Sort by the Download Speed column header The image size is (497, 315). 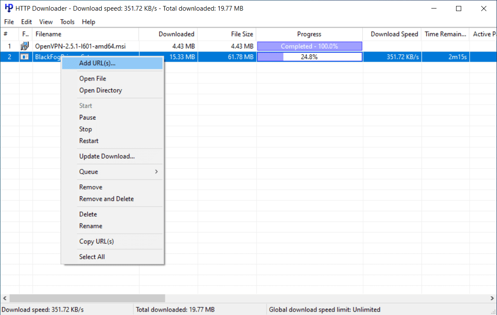[x=392, y=34]
